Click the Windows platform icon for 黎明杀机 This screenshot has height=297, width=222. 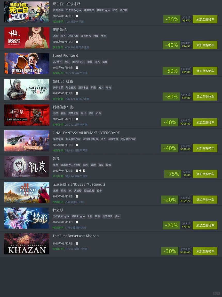[x=77, y=42]
